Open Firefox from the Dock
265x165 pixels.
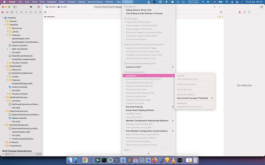point(155,160)
